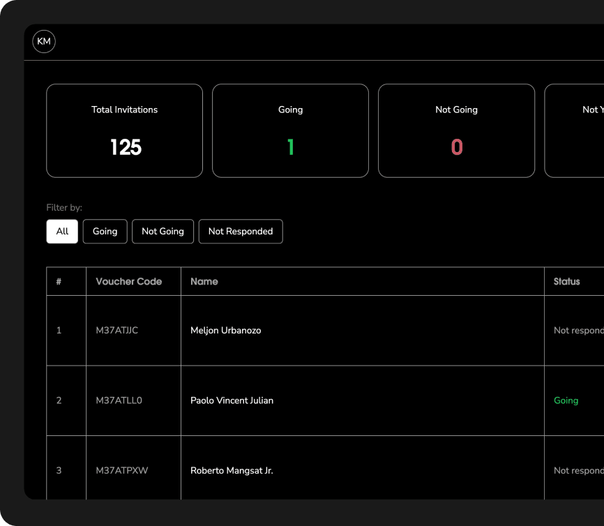Open the Going count summary card
The image size is (604, 526).
click(290, 130)
